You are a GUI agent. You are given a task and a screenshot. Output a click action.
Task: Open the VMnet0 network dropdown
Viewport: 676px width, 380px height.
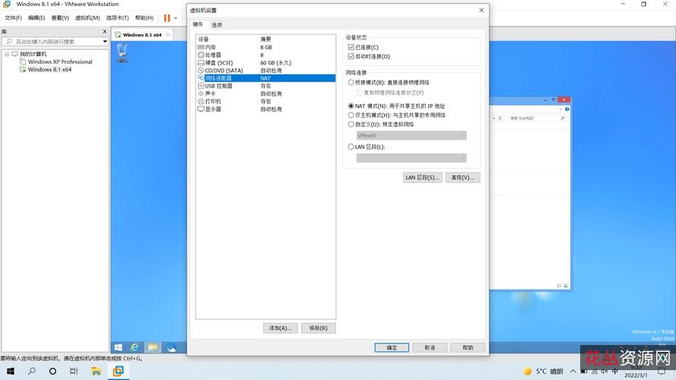coord(411,136)
